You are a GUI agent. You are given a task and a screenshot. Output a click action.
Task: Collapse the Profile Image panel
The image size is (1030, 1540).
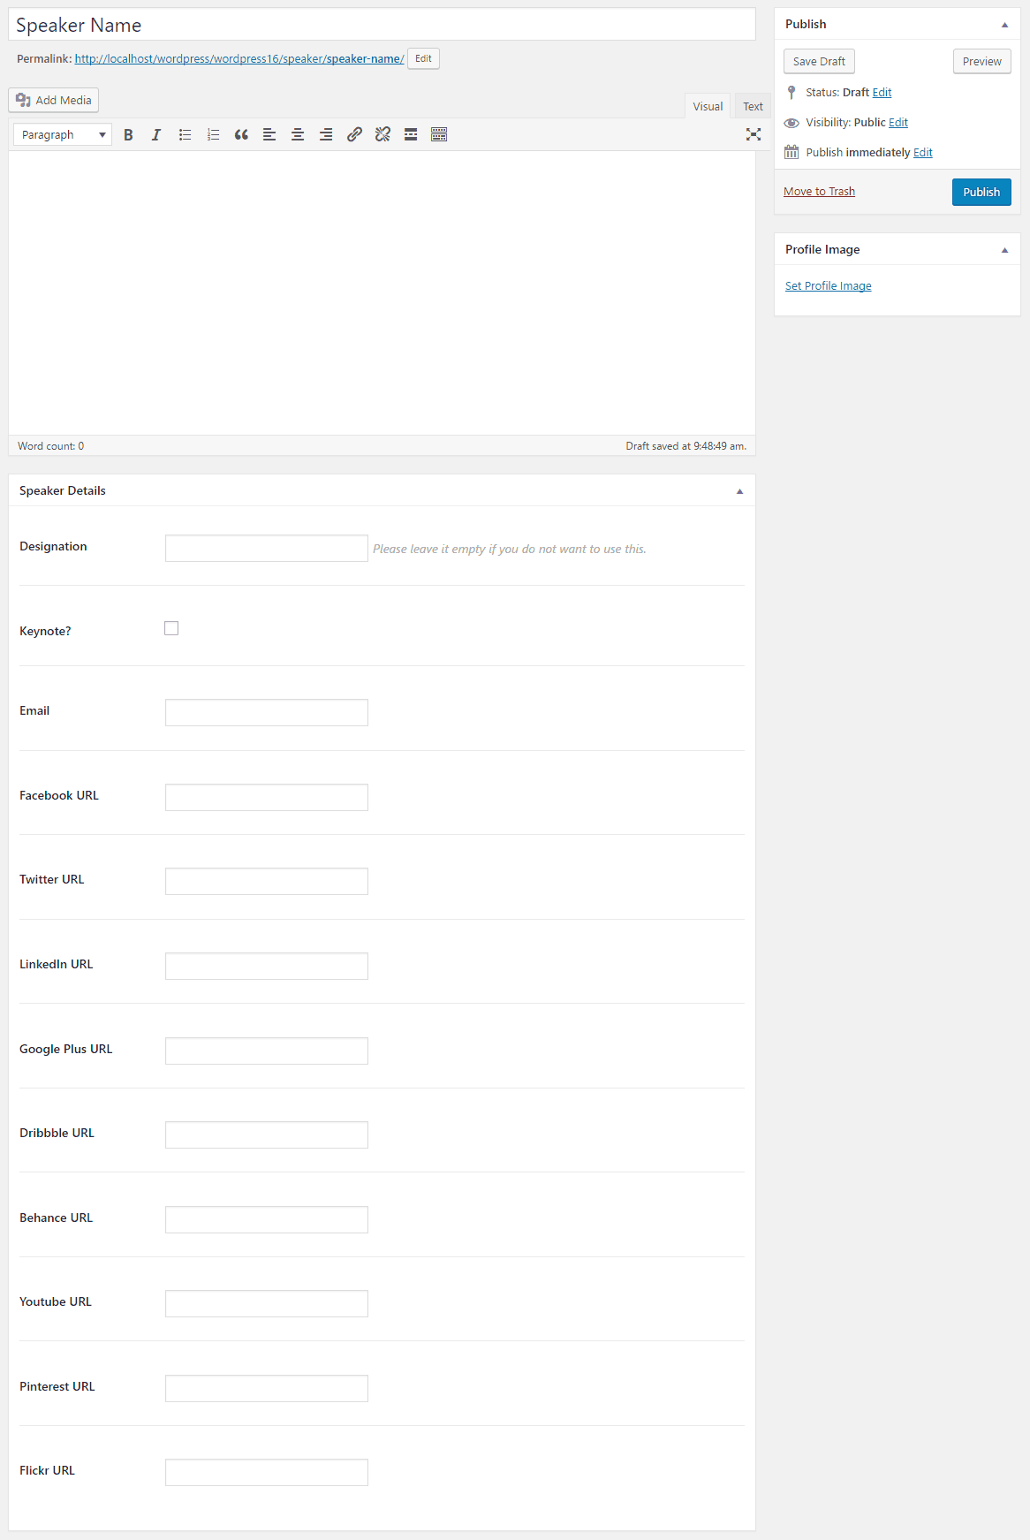1004,250
